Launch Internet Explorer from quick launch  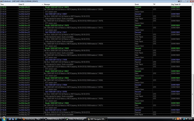click(x=16, y=119)
